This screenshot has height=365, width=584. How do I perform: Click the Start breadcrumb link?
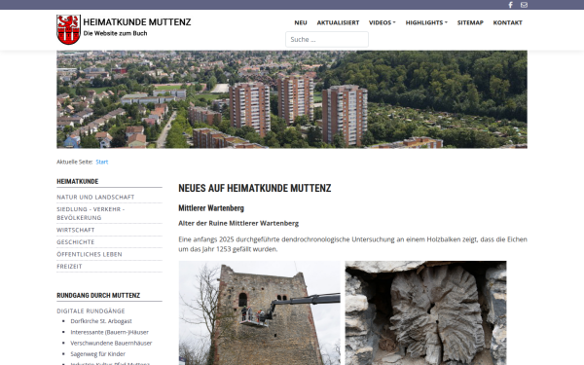tap(101, 162)
